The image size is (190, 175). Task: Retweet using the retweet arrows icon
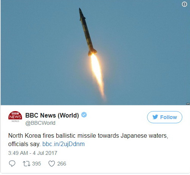pyautogui.click(x=27, y=164)
